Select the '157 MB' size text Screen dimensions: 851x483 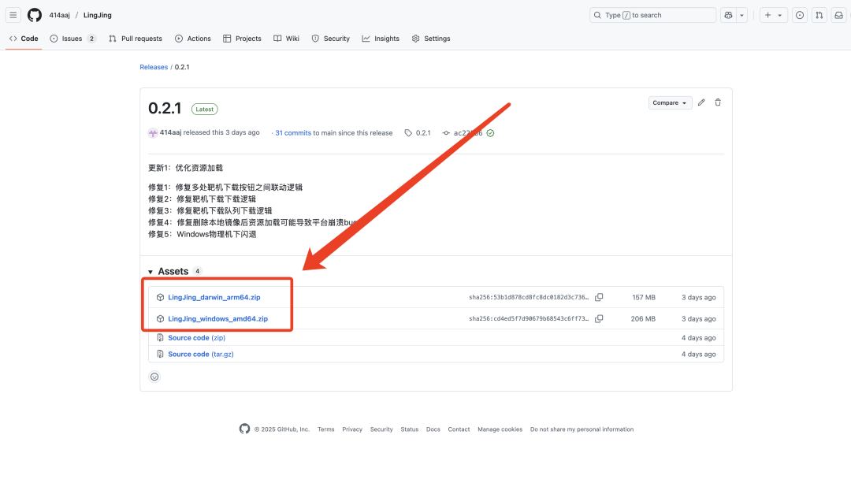[644, 297]
